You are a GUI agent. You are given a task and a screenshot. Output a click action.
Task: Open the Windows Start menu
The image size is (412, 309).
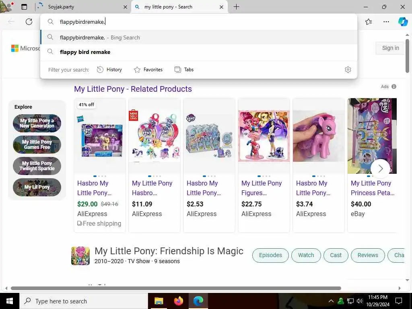10,301
